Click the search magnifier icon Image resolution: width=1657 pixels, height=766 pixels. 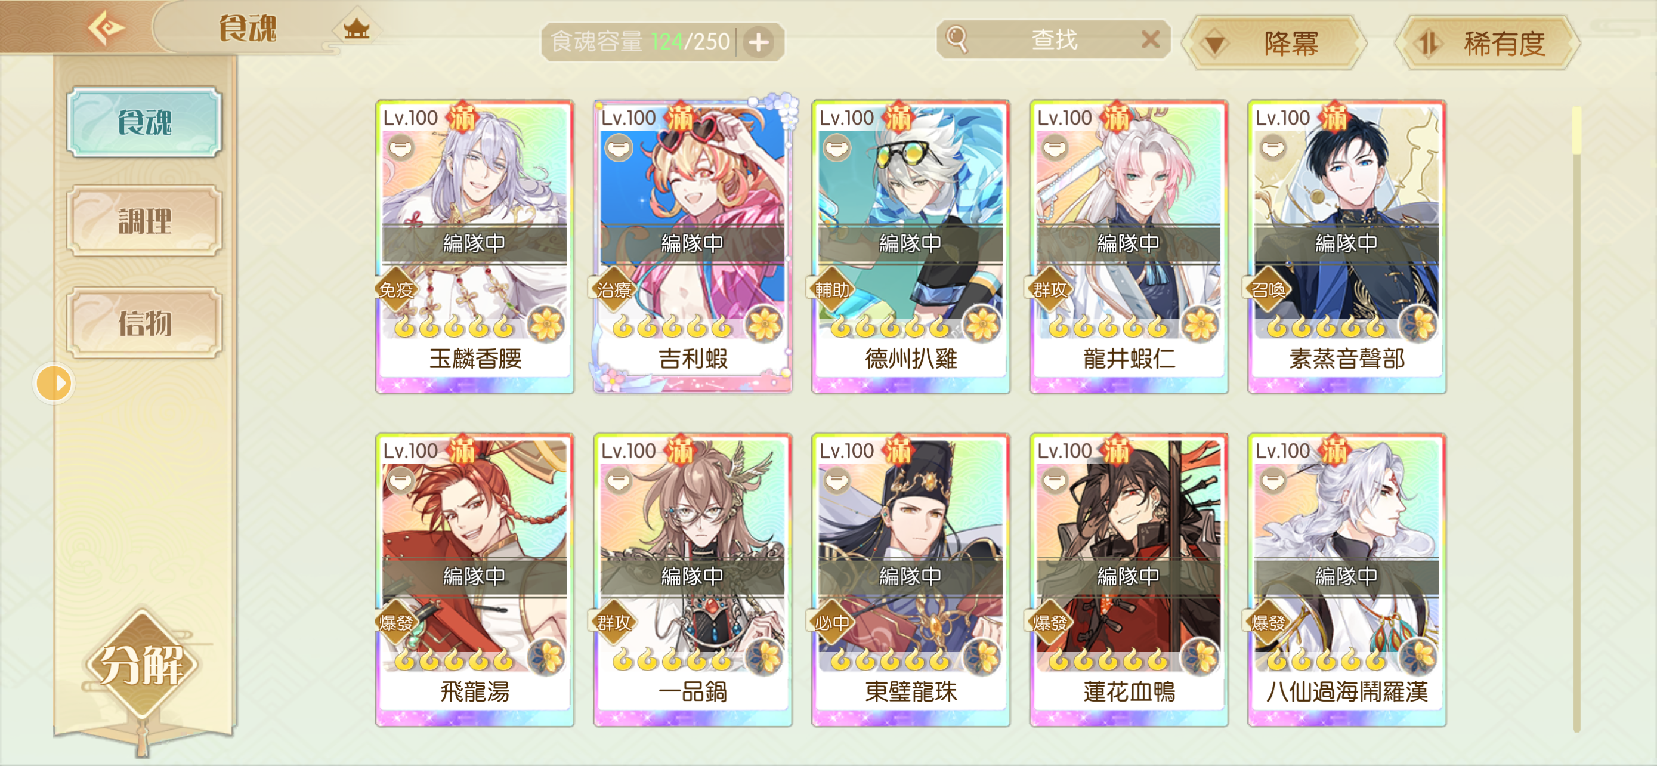click(x=957, y=40)
